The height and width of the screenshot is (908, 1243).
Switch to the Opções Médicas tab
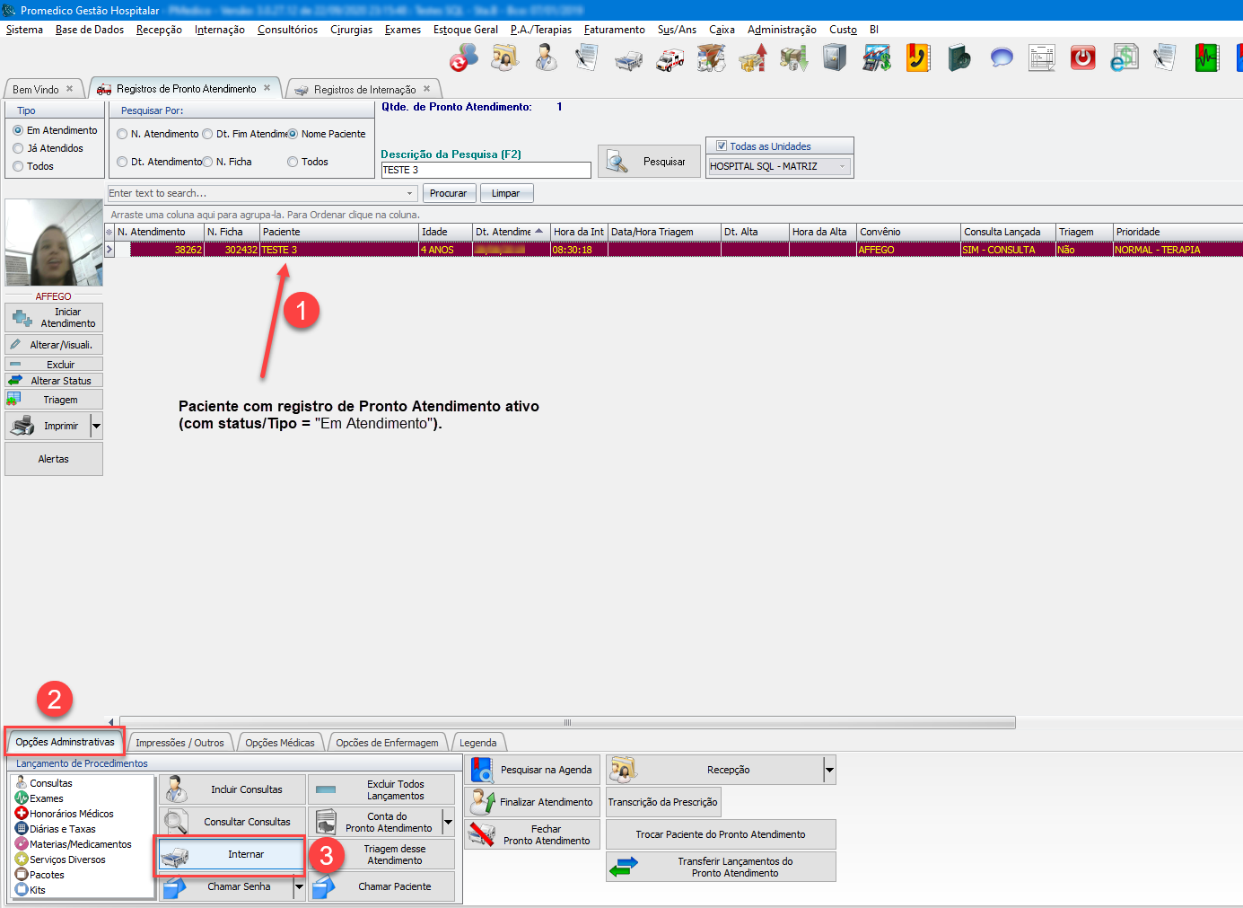tap(280, 743)
